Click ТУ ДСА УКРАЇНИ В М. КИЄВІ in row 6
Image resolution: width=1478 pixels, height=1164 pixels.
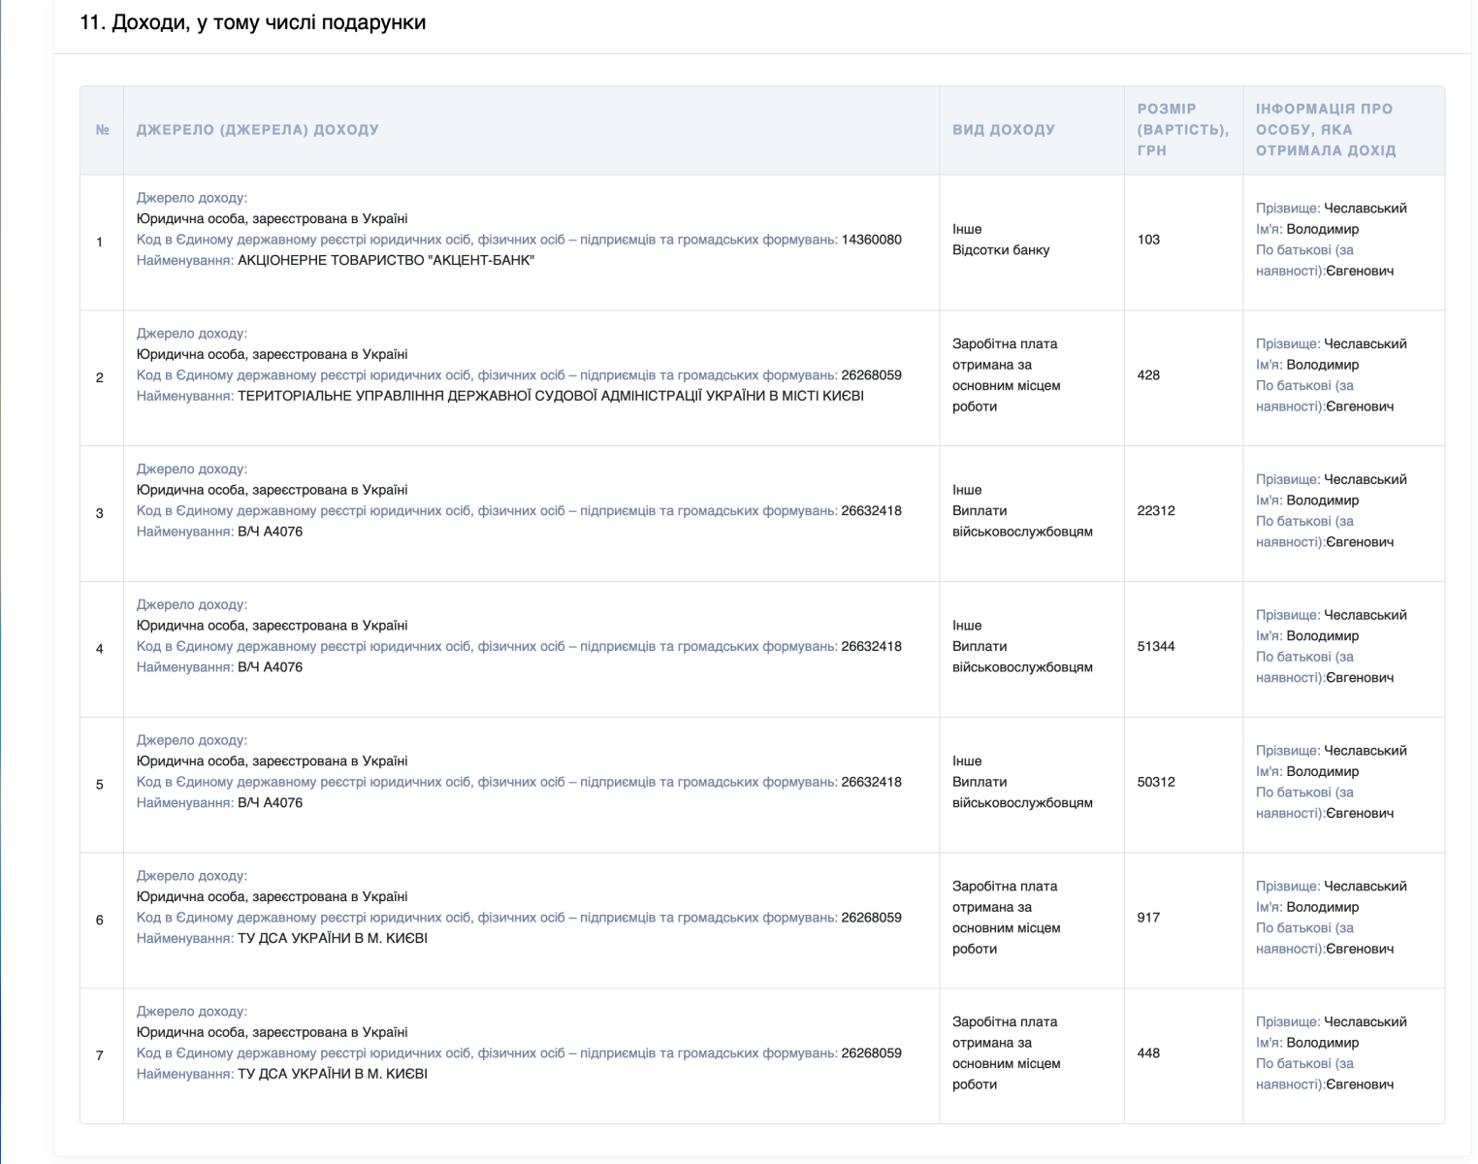point(333,939)
